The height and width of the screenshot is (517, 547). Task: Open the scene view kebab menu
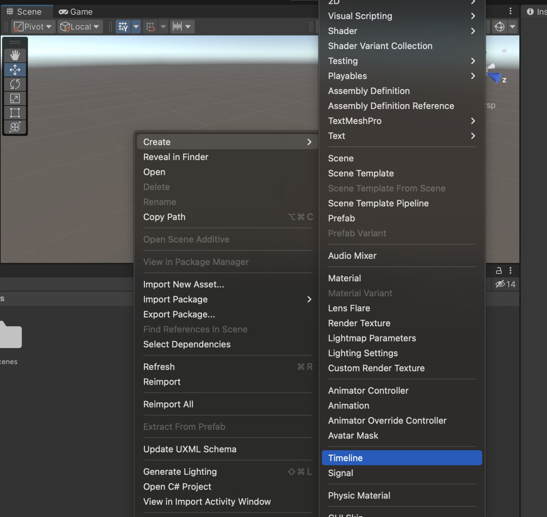510,11
